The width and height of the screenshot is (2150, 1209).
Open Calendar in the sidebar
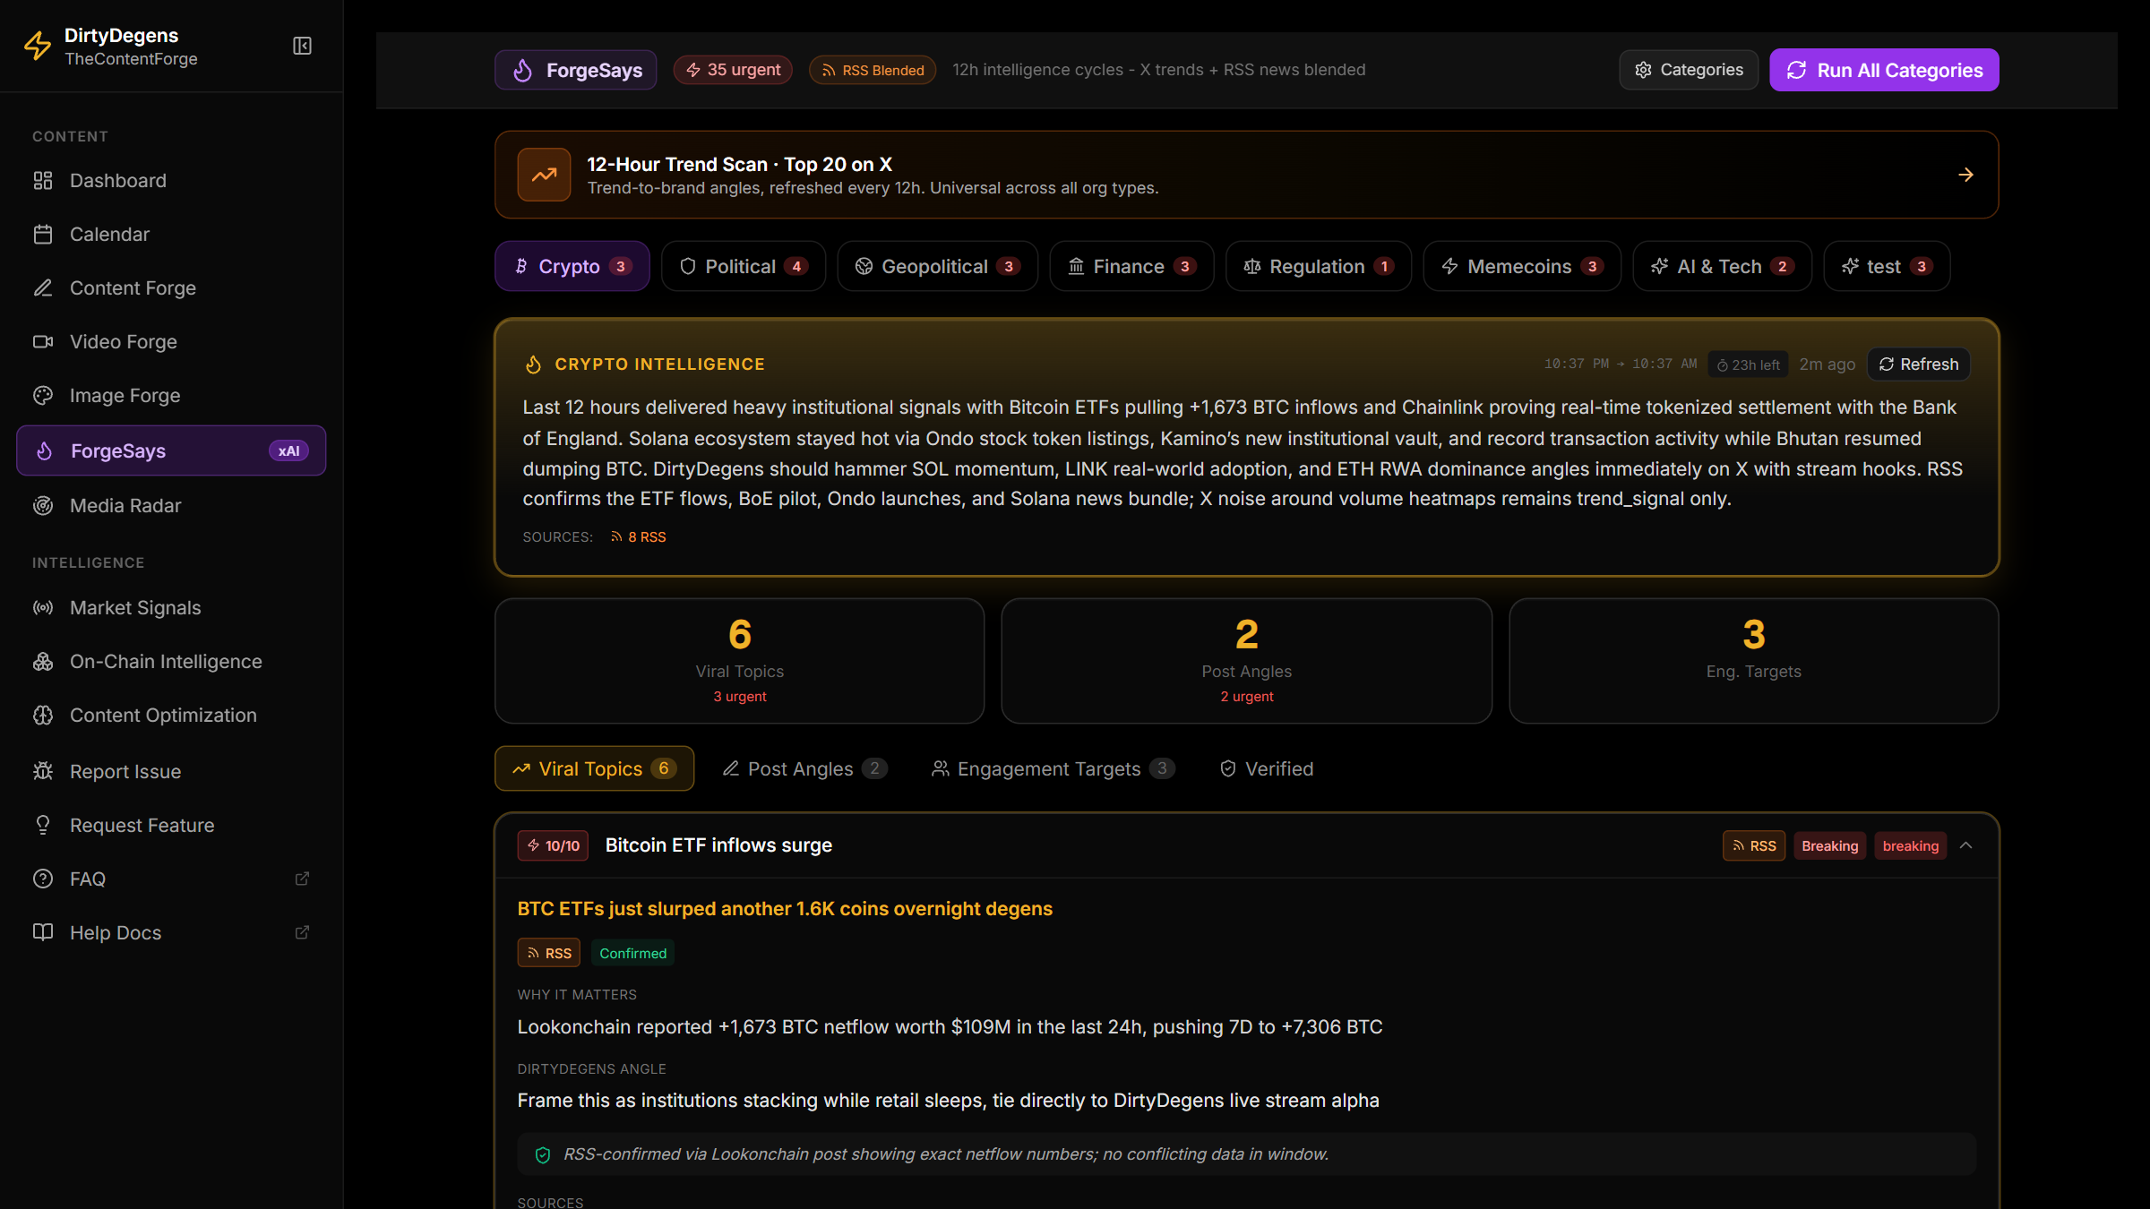[x=171, y=234]
